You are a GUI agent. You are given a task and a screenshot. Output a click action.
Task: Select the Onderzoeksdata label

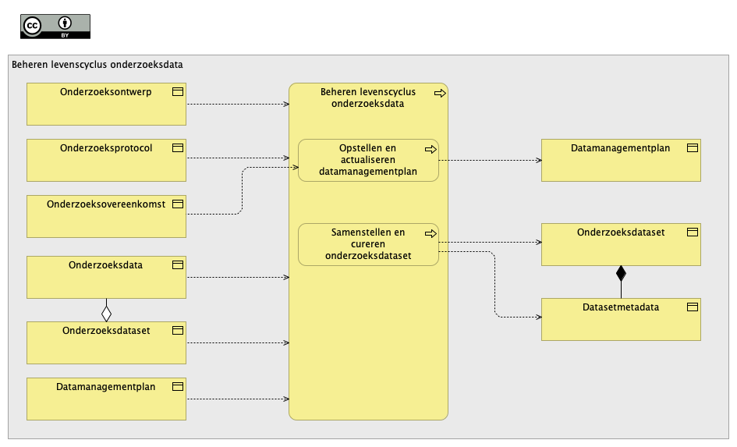coord(106,265)
